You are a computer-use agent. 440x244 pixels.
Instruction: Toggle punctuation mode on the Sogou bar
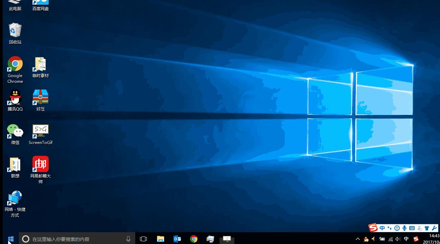coord(390,228)
